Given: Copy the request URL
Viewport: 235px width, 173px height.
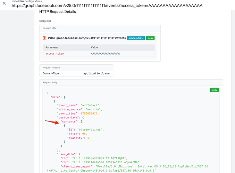Looking at the screenshot, I should coord(150,38).
